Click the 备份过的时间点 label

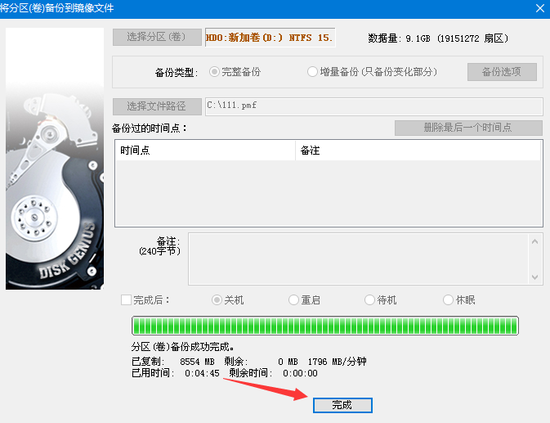click(149, 128)
